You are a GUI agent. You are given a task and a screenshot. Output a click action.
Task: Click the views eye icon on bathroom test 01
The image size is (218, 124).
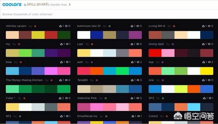coord(138,26)
